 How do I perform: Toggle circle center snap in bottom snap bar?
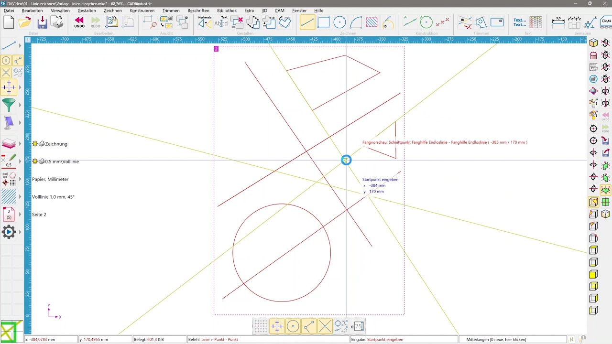tap(293, 327)
